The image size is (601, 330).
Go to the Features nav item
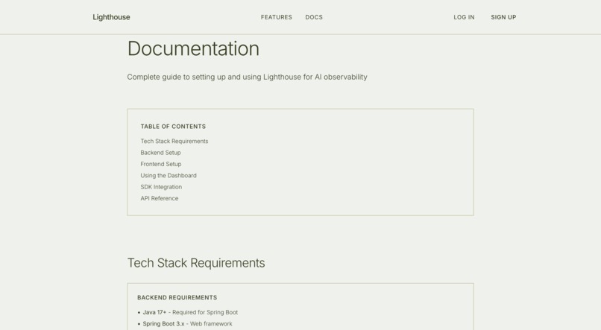[x=277, y=17]
